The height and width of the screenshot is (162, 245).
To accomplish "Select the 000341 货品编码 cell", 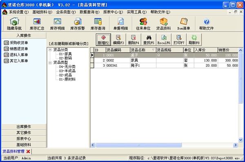I will (x=118, y=66).
